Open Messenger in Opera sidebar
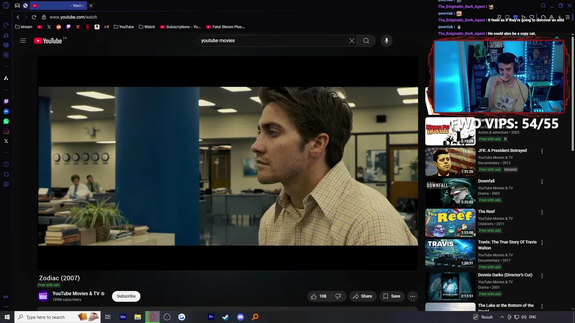Viewport: 575px width, 323px height. pos(6,111)
